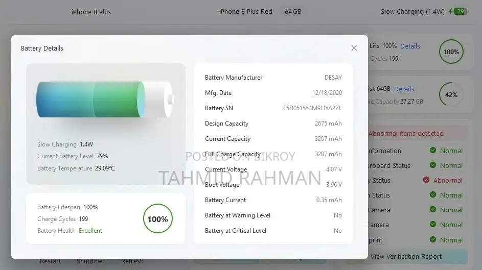Click the 100% circle in Battery Details

(158, 219)
